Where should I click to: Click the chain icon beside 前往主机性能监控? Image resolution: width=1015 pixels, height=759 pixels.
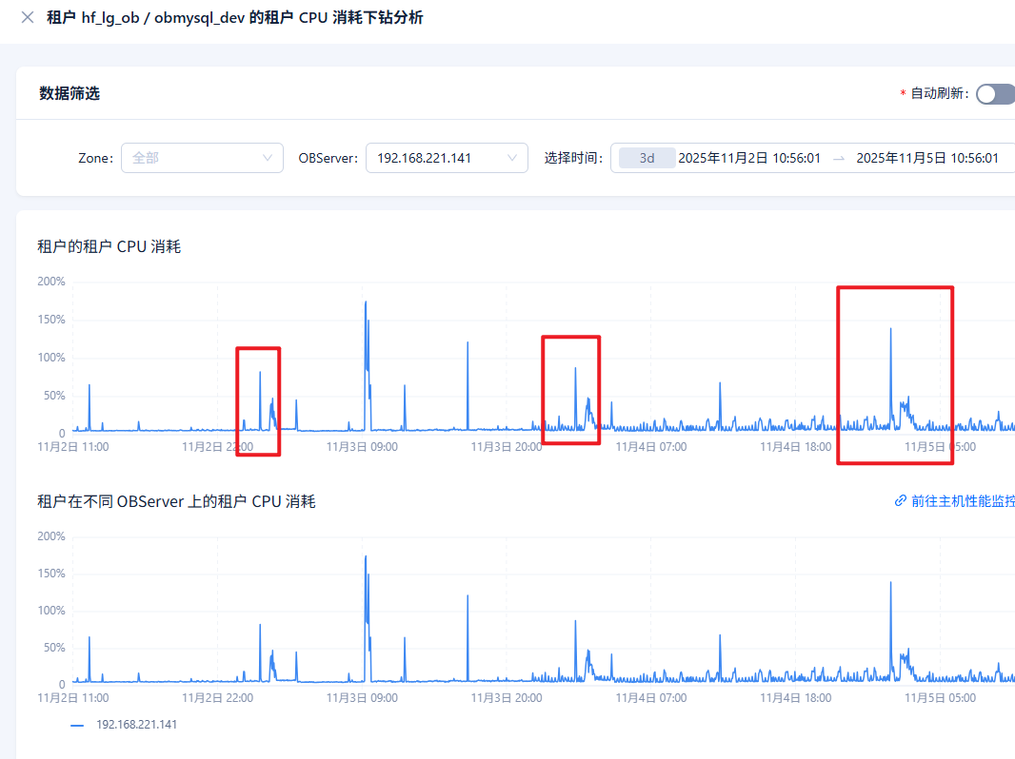(901, 501)
